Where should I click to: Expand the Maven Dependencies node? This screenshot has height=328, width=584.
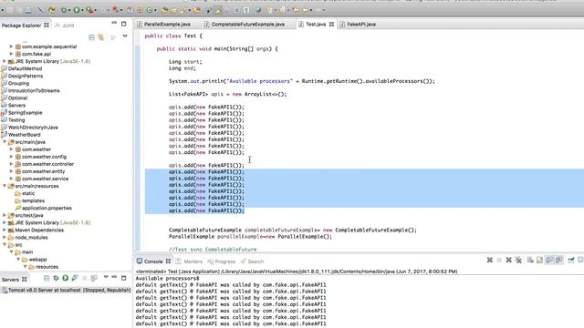5,230
